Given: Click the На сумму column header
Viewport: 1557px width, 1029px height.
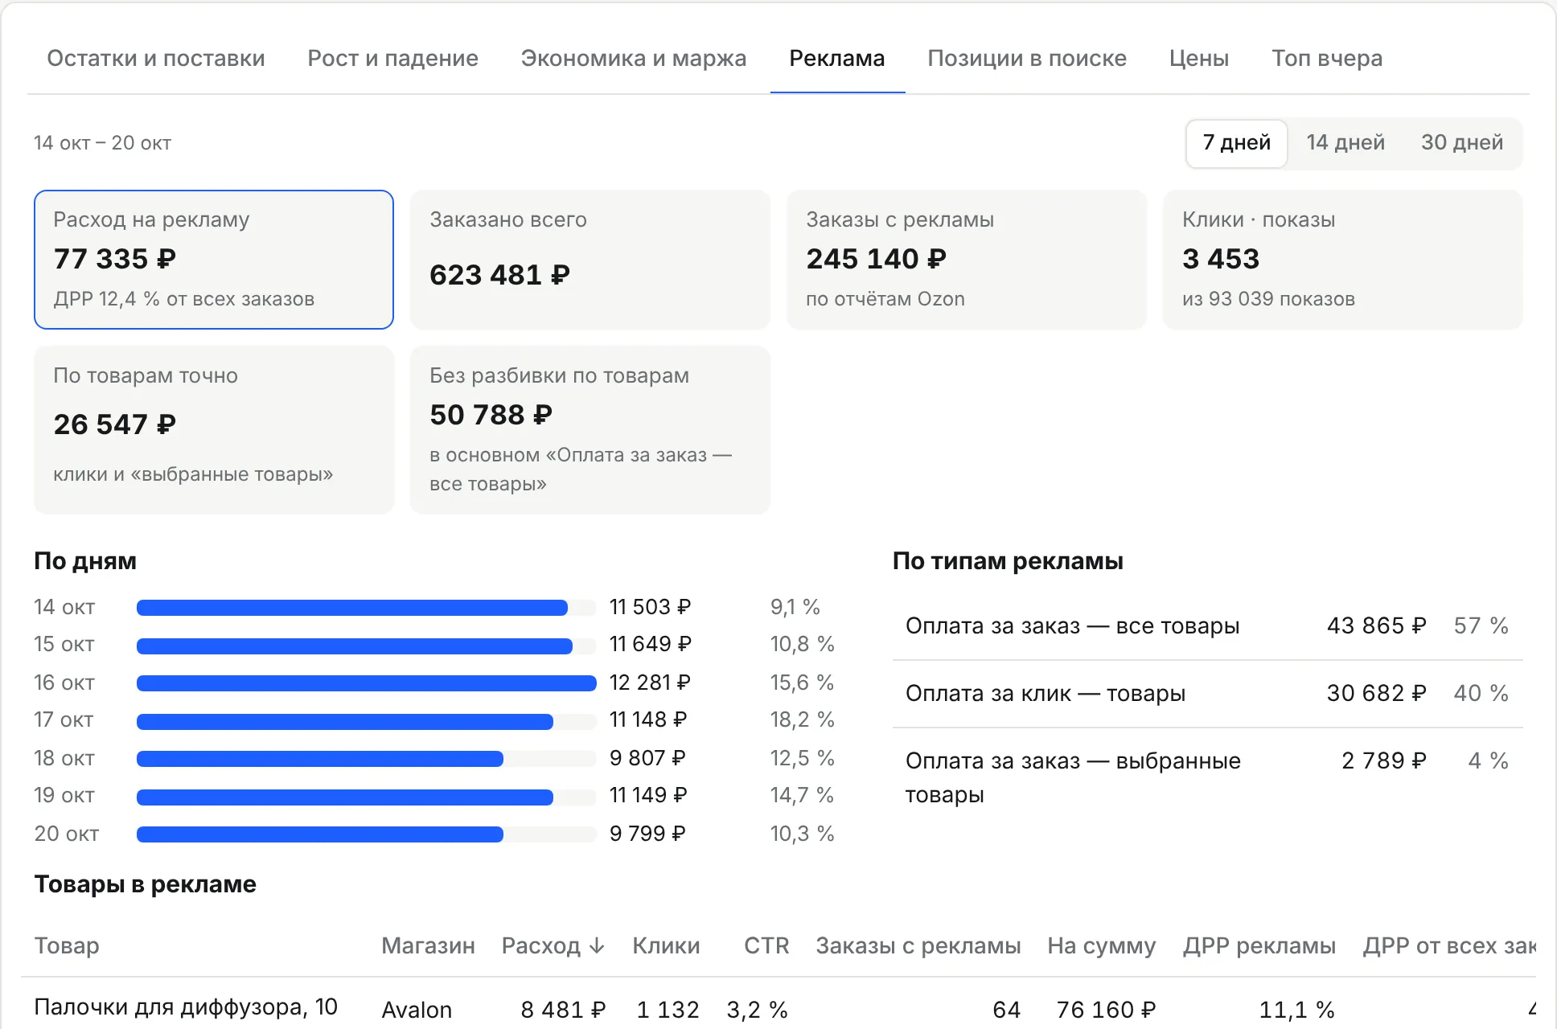Looking at the screenshot, I should [x=1102, y=946].
